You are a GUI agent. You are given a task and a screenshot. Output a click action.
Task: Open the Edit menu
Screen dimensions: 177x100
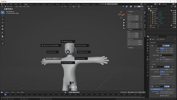(x=7, y=4)
